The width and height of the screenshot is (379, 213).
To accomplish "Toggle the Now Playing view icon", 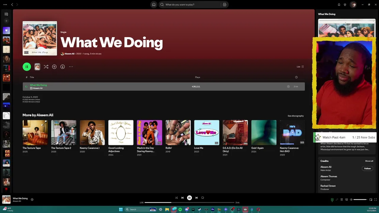I will pos(332,199).
